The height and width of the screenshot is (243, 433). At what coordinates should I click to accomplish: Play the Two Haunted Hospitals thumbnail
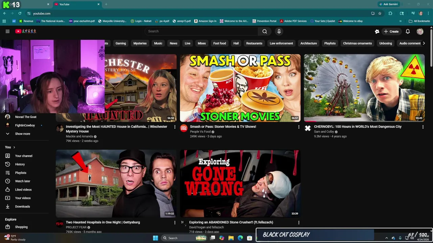coord(116,184)
